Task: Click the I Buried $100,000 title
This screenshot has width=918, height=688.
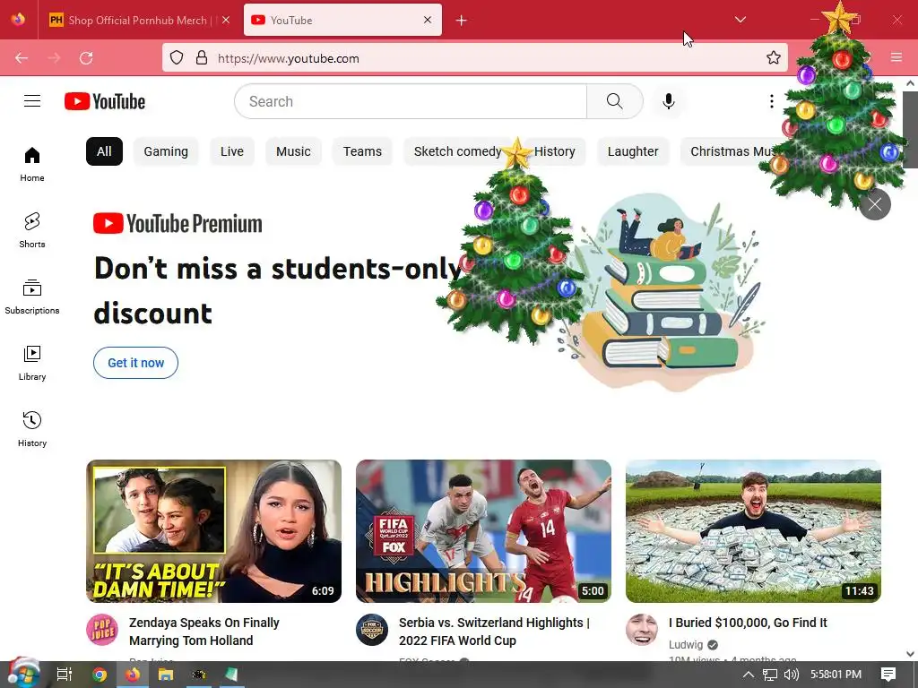Action: click(x=748, y=623)
